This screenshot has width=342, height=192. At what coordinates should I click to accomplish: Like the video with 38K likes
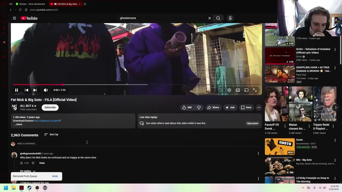click(x=187, y=107)
